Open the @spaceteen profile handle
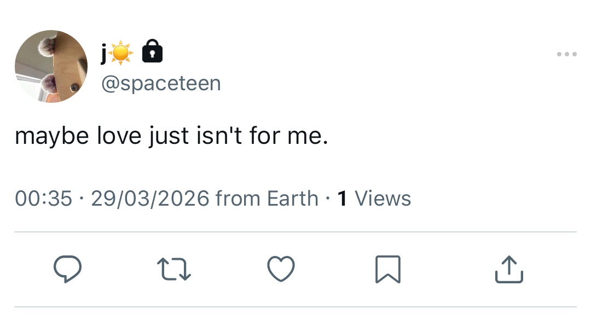This screenshot has width=591, height=332. 161,83
